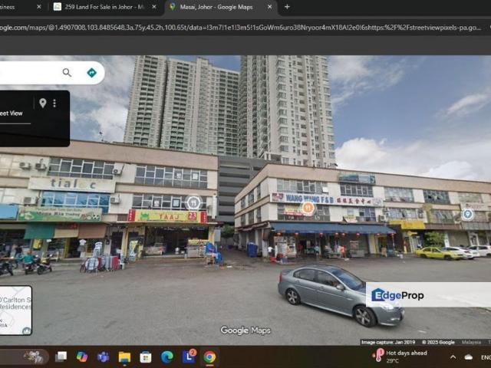This screenshot has width=491, height=368.
Task: Open the blue L app with notification badge
Action: click(189, 356)
